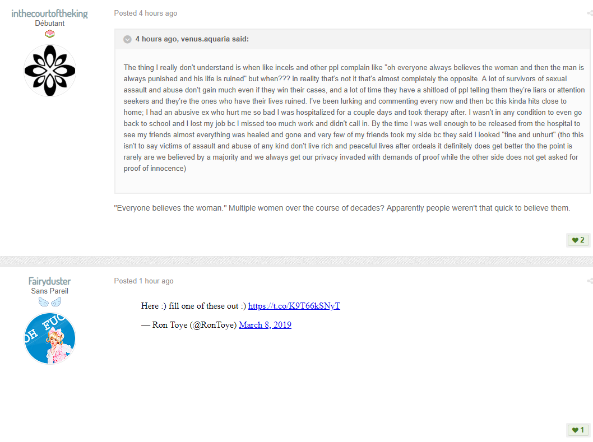Collapse the venus.aquaria quote with arrow icon
This screenshot has height=442, width=593.
pyautogui.click(x=127, y=39)
